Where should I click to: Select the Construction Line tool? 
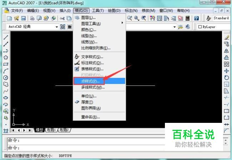coord(6,44)
